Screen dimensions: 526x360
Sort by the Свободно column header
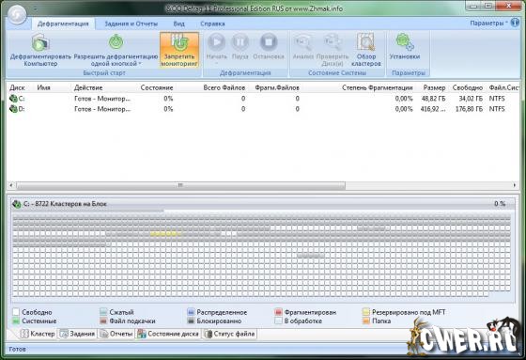point(468,87)
